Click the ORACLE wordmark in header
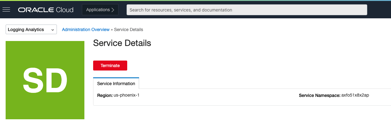Screen dimensions: 391x132 [36, 10]
